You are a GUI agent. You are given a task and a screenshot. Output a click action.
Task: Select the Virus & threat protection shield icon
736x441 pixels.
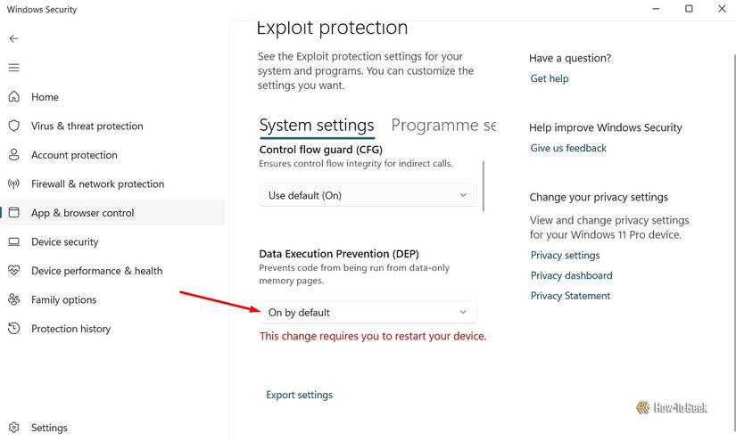[13, 126]
